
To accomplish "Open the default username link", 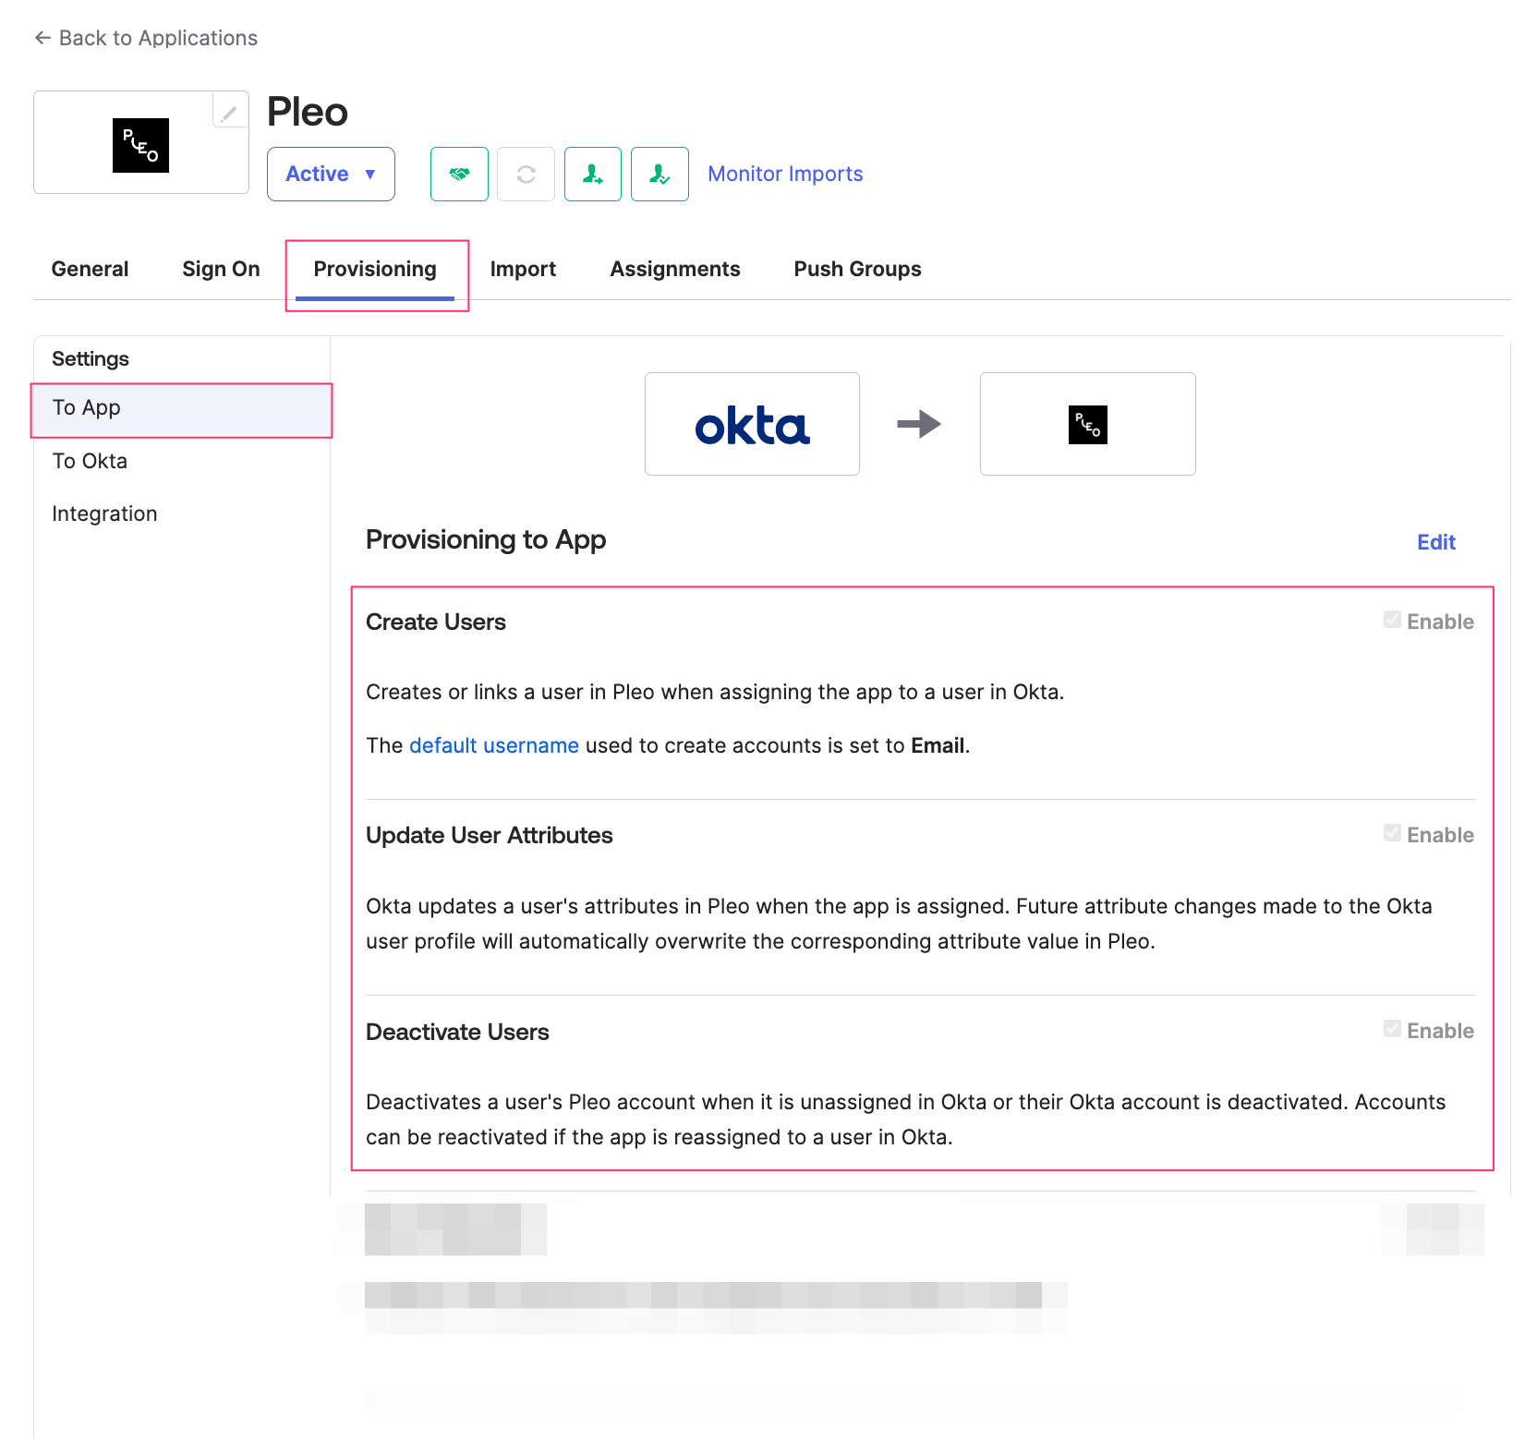I will 494,745.
